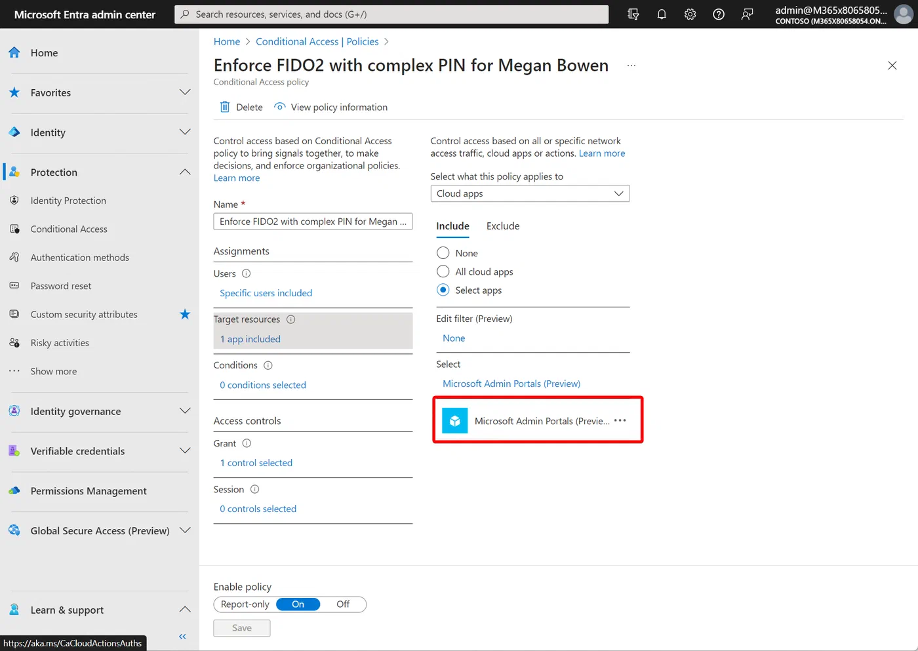Open the info icon next to Session

click(255, 489)
